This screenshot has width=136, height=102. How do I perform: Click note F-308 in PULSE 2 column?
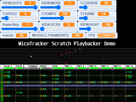tap(19, 76)
